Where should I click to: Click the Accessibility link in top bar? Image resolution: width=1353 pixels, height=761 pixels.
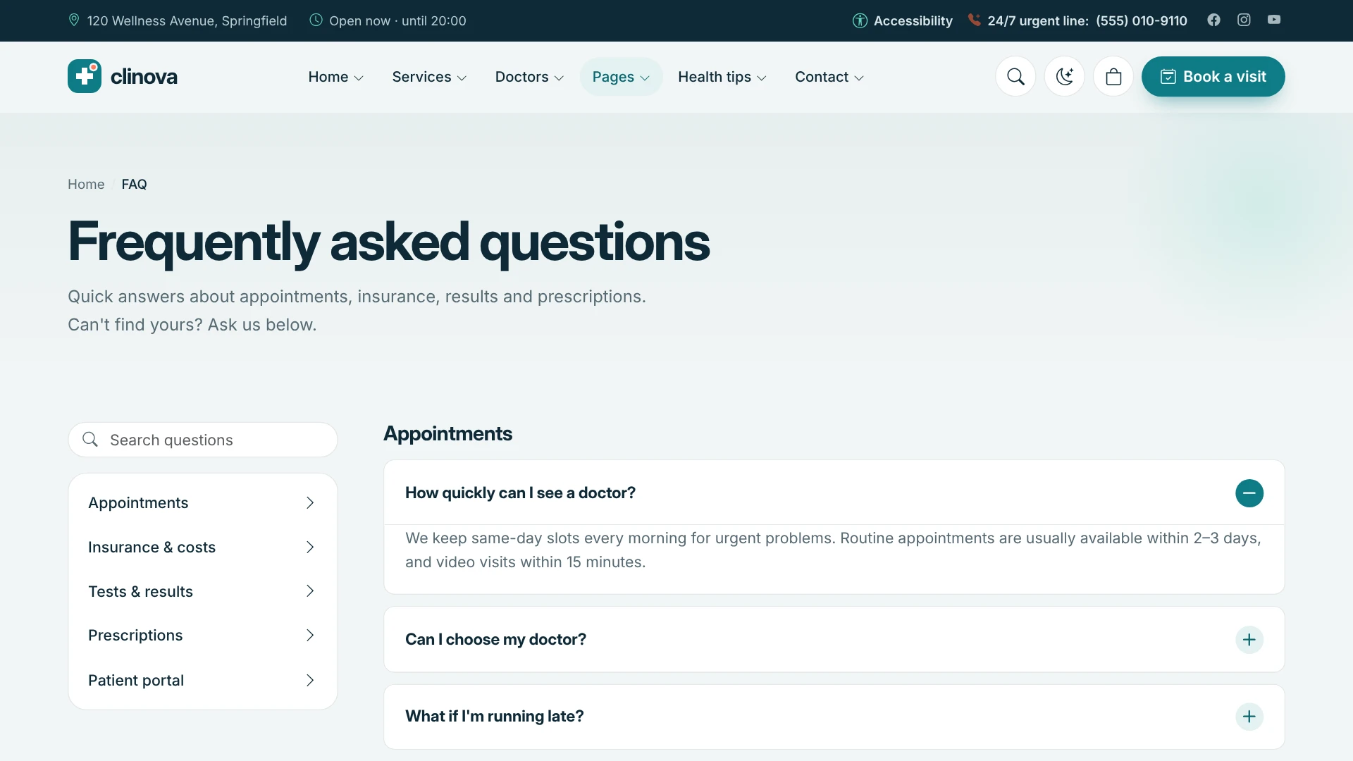coord(902,20)
